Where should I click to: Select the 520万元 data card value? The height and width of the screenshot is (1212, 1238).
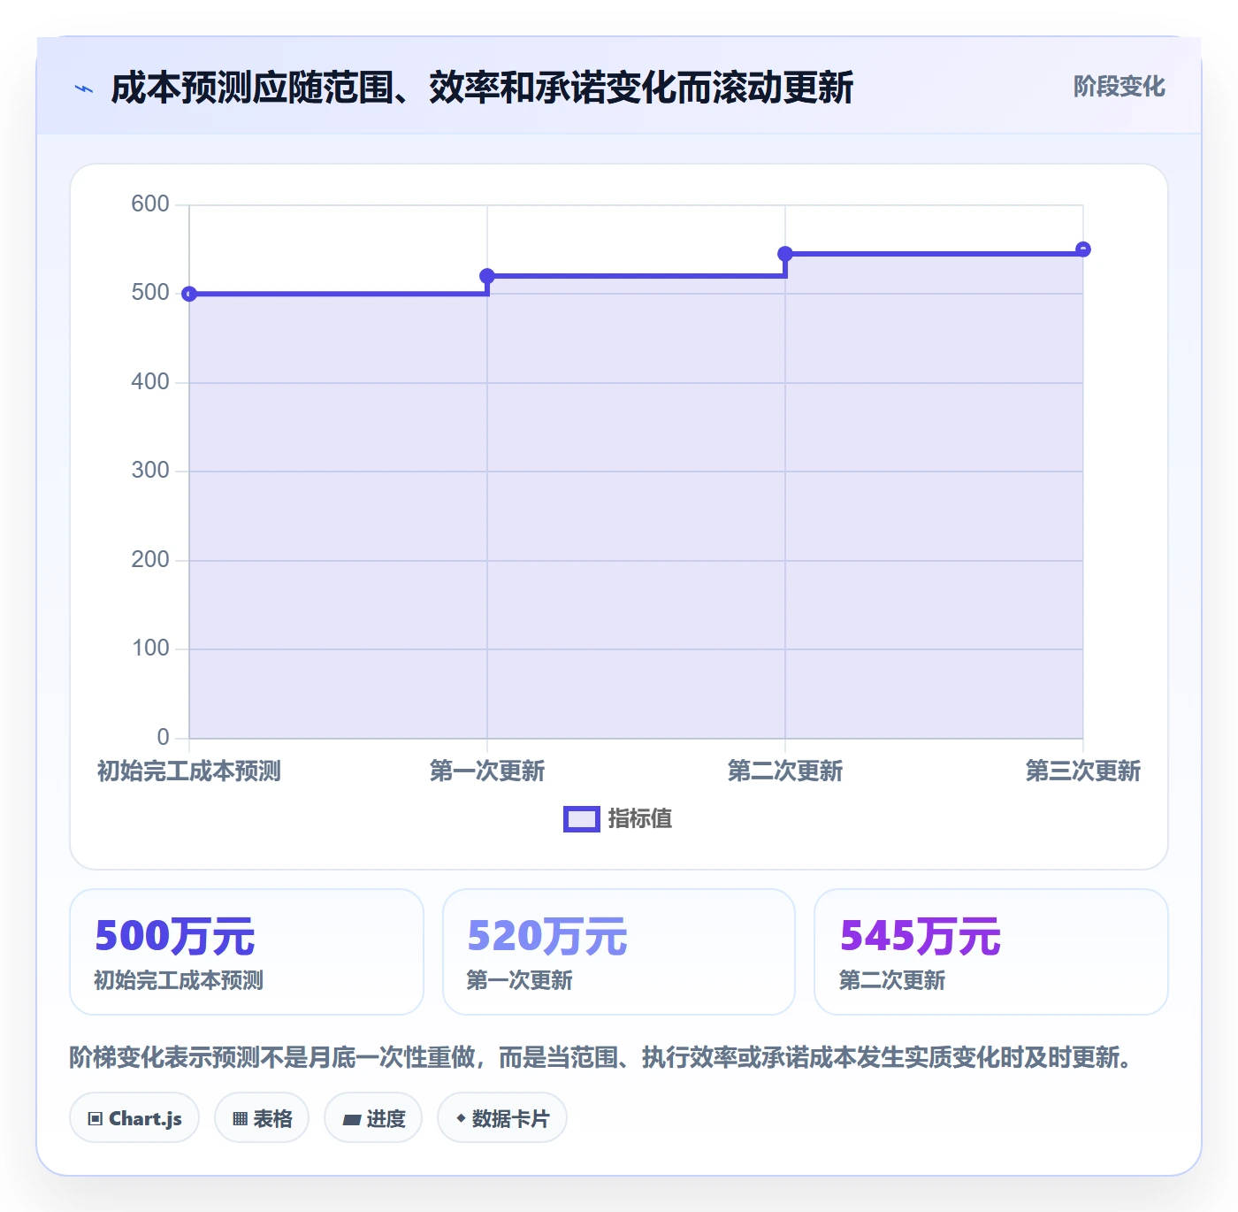tap(547, 936)
